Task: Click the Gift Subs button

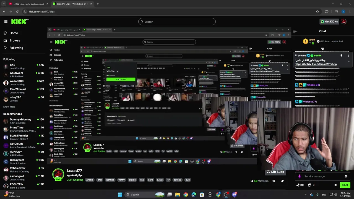Action: pos(275,172)
